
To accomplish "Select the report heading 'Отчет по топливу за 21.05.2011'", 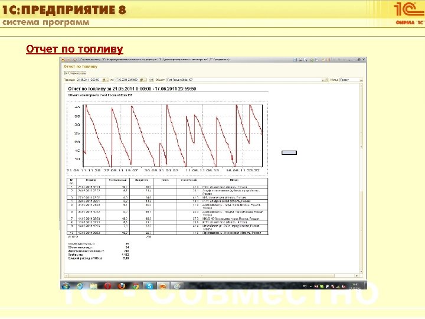I will 132,89.
